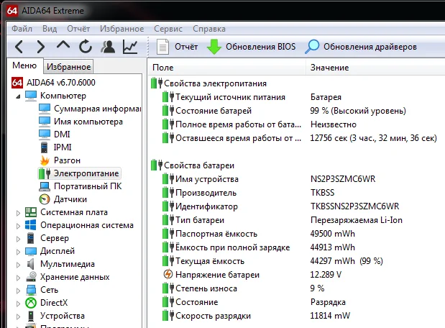This screenshot has width=445, height=328.
Task: Click the Поле column header
Action: (227, 68)
